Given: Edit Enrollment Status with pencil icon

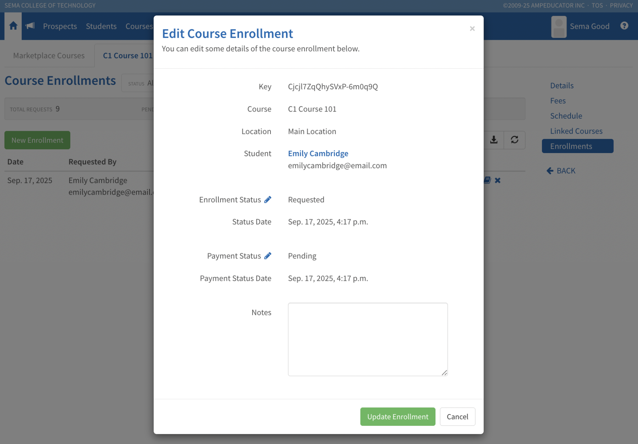Looking at the screenshot, I should click(268, 199).
